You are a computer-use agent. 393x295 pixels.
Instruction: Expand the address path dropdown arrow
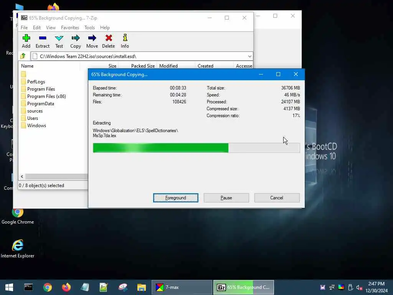click(x=249, y=56)
